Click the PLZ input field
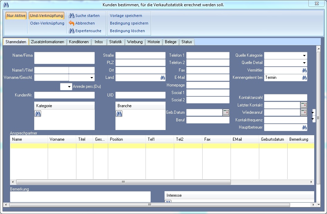The image size is (327, 214). 141,63
